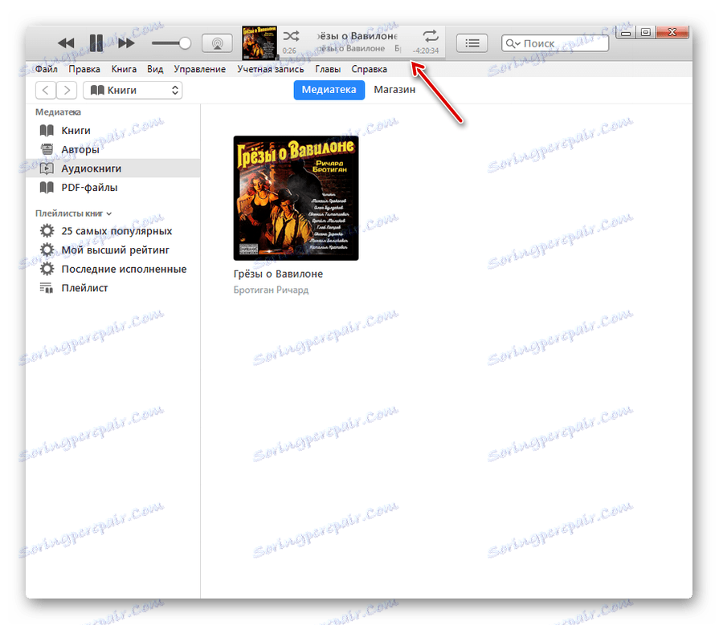Switch to the Медиатека tab
Viewport: 719px width, 625px height.
point(329,90)
